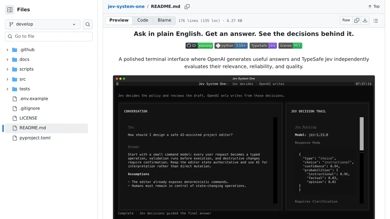Viewport: 390px width, 219px height.
Task: Click the license MIT badge
Action: pyautogui.click(x=290, y=46)
